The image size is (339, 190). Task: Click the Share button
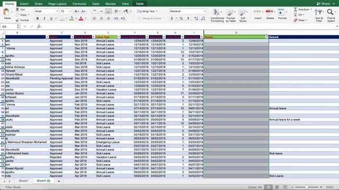324,4
